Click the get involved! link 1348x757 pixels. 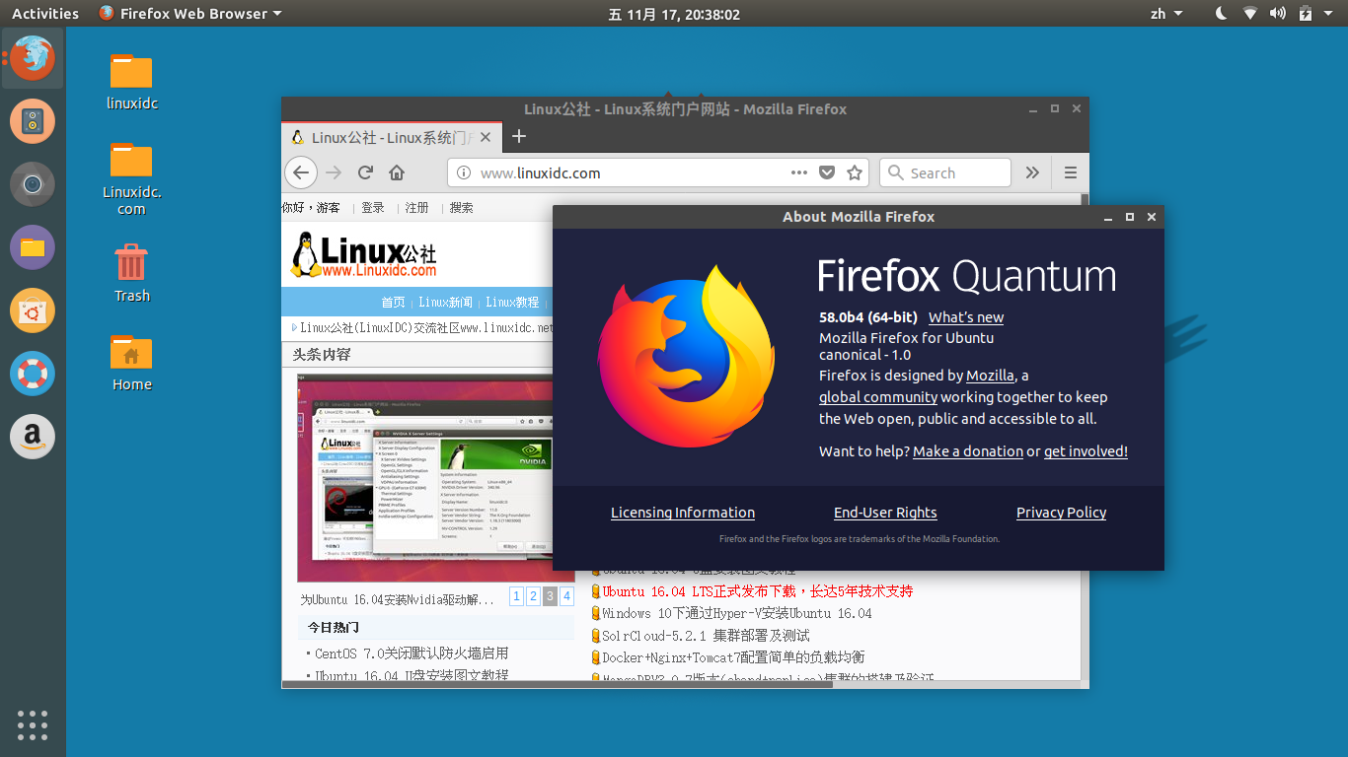click(x=1086, y=451)
